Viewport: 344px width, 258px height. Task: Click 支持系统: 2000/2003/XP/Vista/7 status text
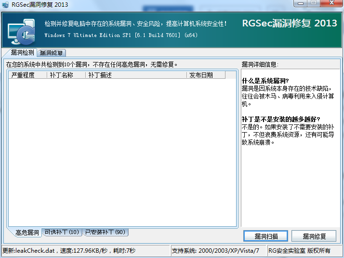(x=215, y=251)
